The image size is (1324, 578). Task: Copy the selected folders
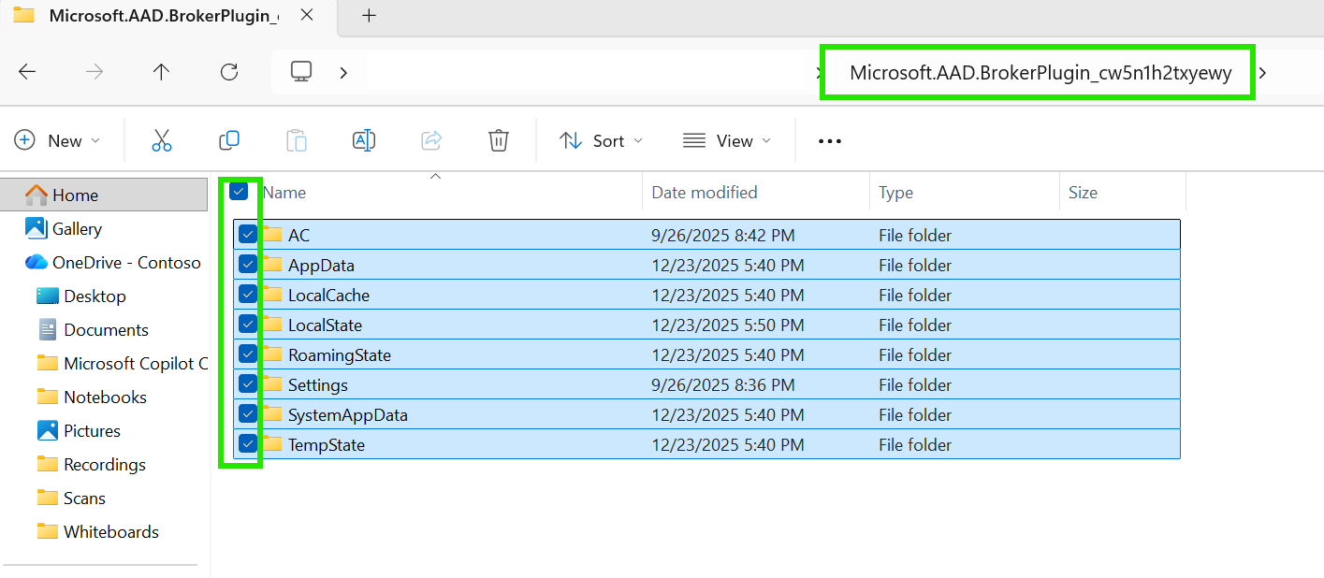(x=229, y=141)
